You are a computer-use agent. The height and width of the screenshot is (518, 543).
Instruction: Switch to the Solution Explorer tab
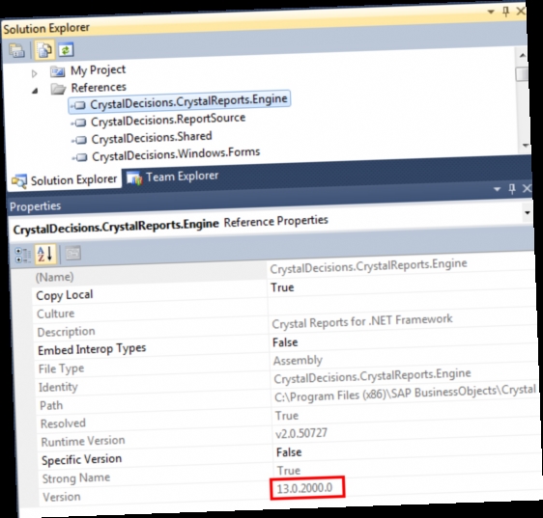pyautogui.click(x=65, y=180)
